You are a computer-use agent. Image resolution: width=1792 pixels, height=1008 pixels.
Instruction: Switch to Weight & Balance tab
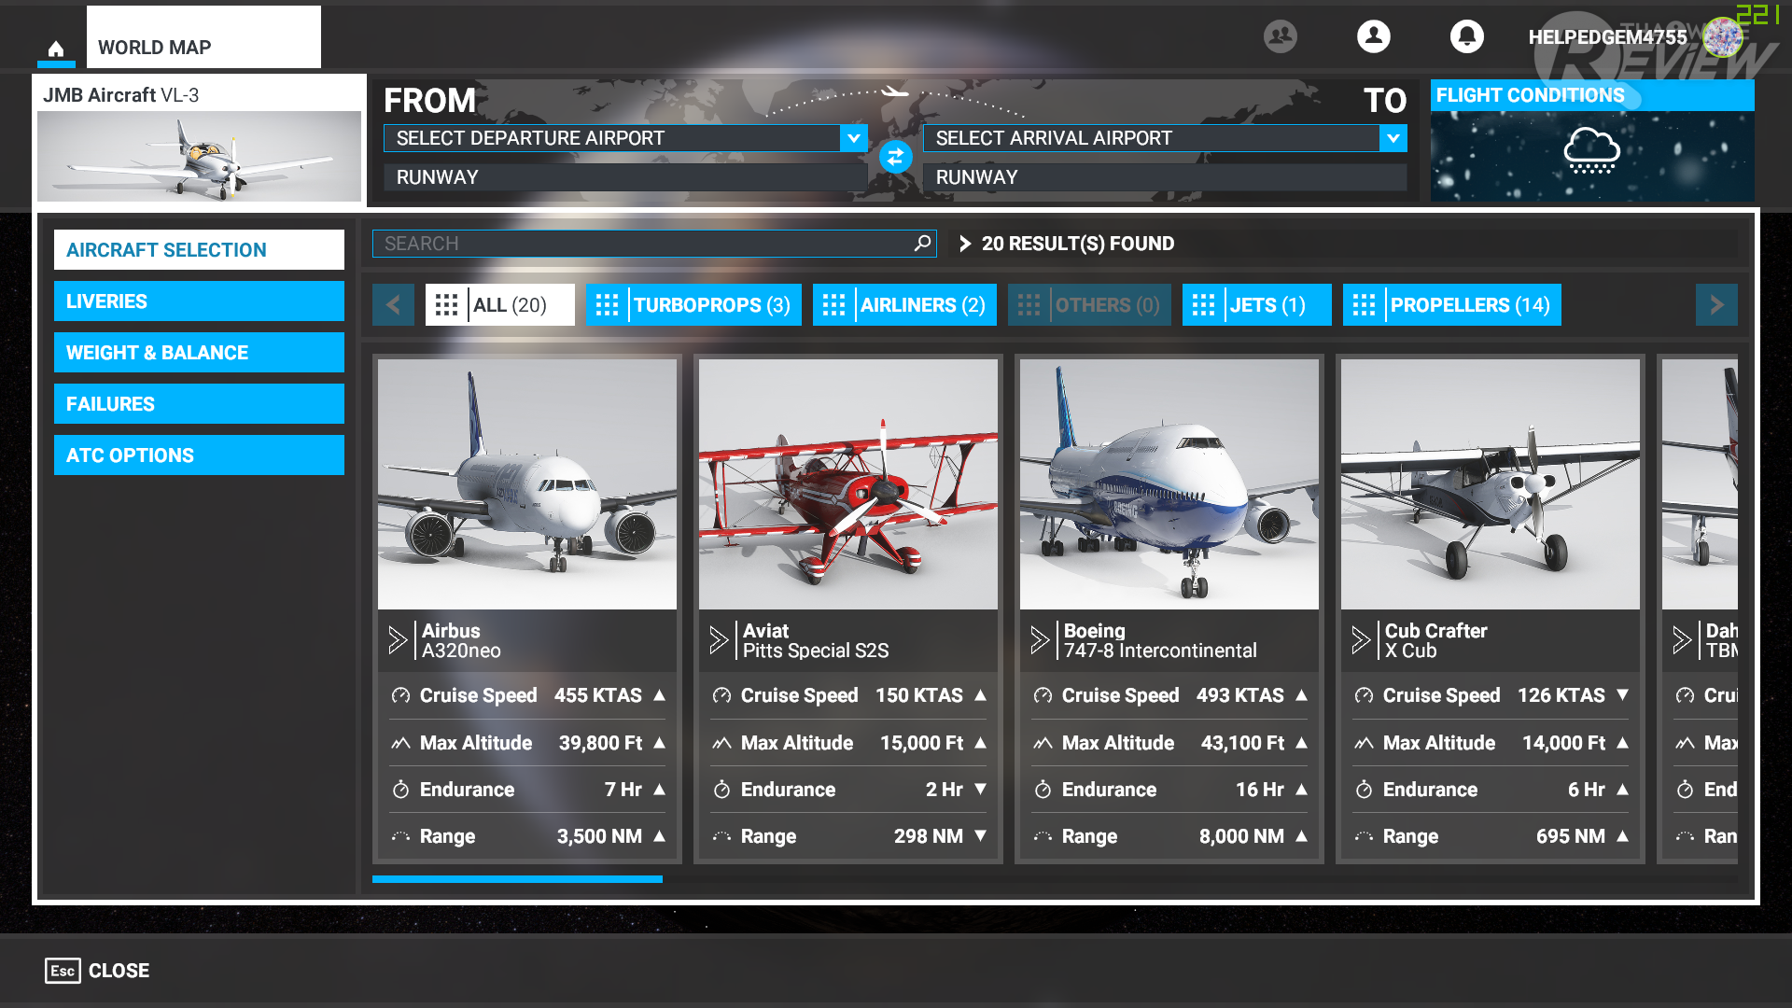(199, 353)
